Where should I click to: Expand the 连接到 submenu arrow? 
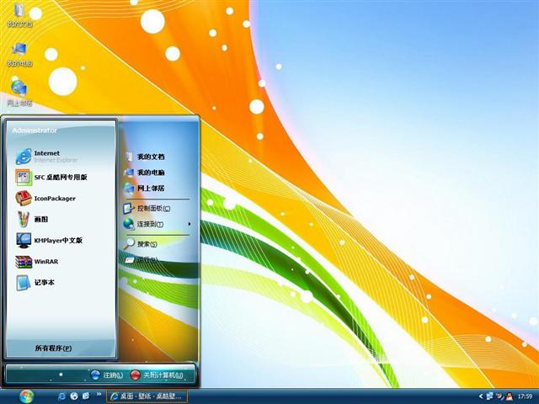point(189,224)
